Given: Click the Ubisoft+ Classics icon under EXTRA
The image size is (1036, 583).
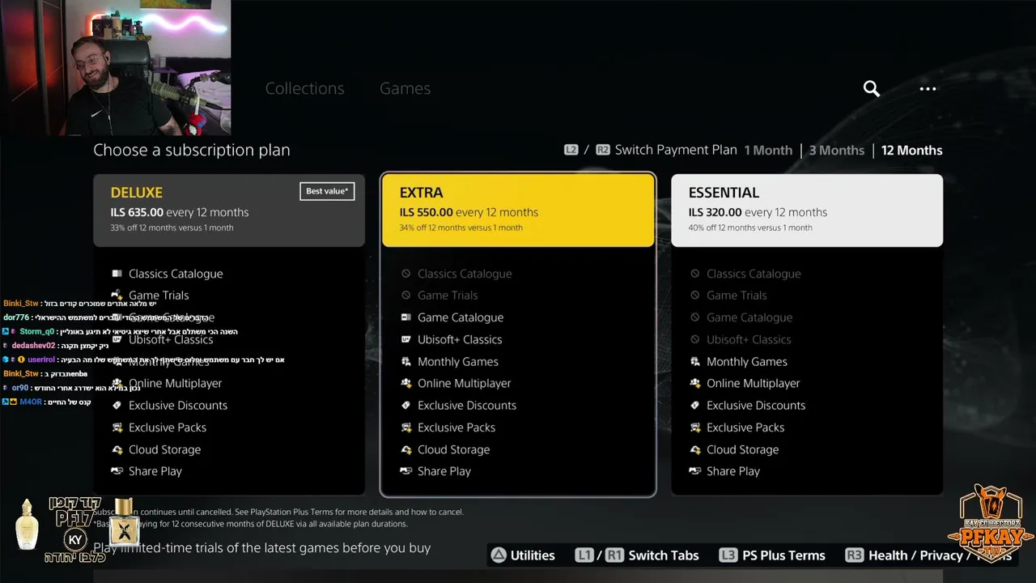Looking at the screenshot, I should coord(406,339).
